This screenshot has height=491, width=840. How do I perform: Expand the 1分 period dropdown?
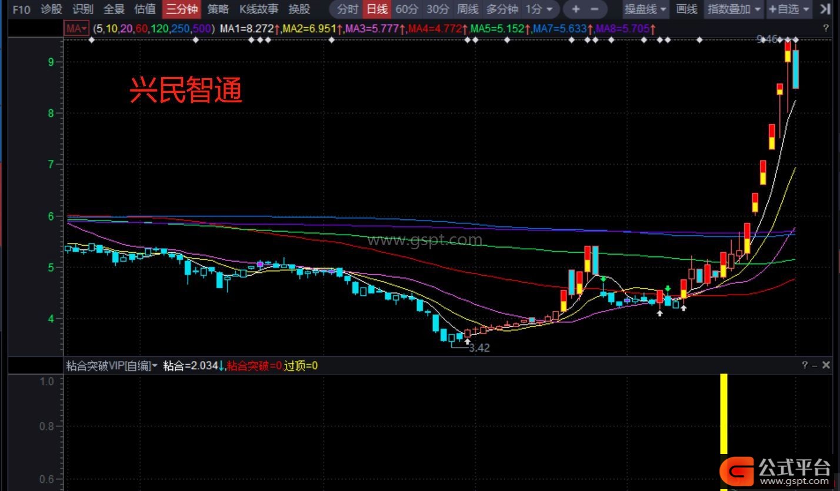pos(539,9)
